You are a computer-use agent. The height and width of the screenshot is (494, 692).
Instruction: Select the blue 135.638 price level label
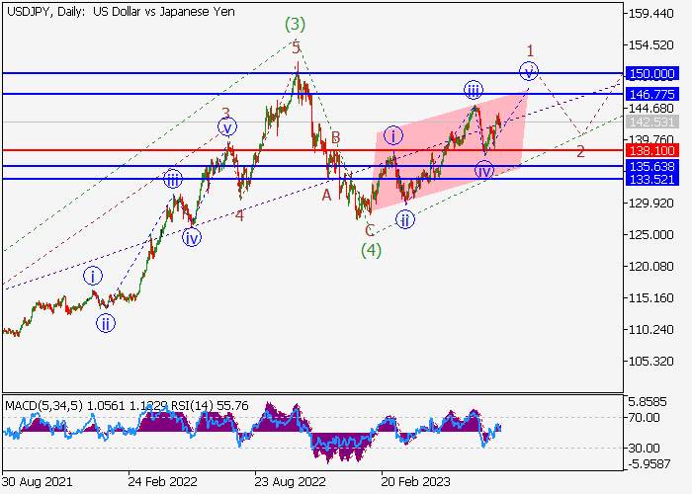pos(652,167)
